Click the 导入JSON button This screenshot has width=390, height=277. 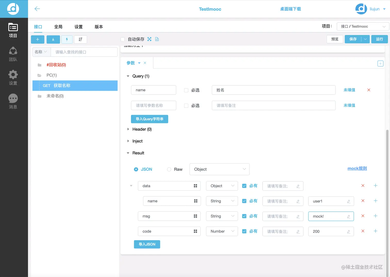[x=147, y=244]
